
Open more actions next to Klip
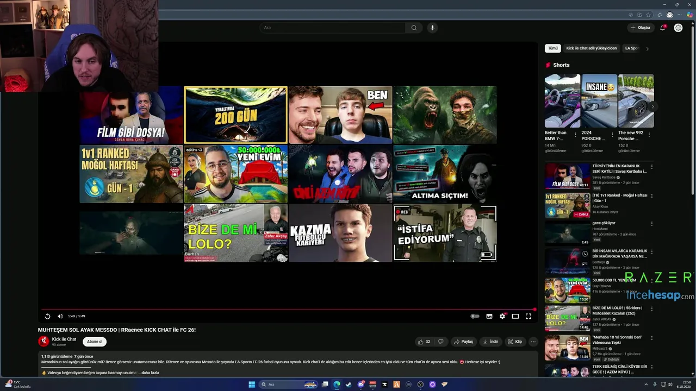(x=533, y=342)
